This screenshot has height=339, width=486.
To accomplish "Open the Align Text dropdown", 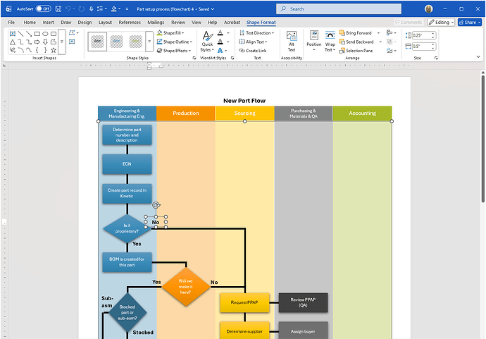I will click(x=253, y=42).
